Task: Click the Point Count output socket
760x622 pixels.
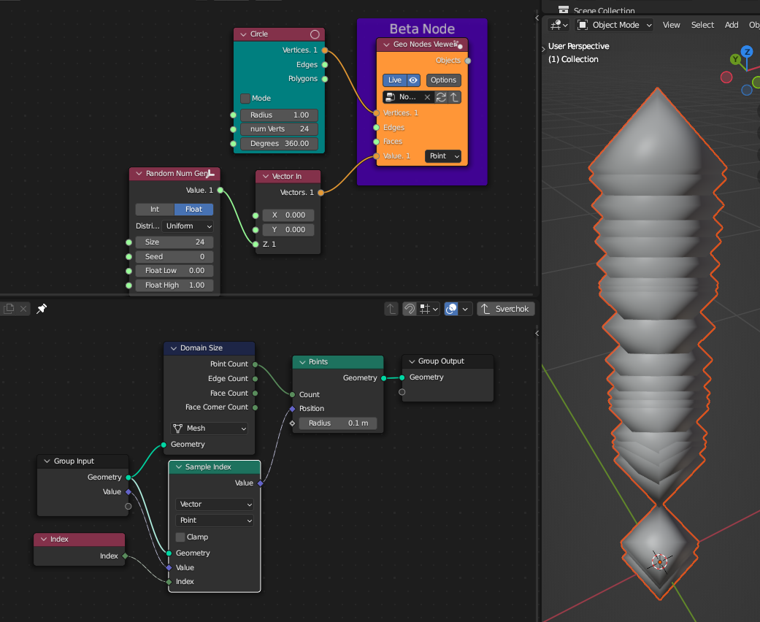Action: pyautogui.click(x=255, y=364)
